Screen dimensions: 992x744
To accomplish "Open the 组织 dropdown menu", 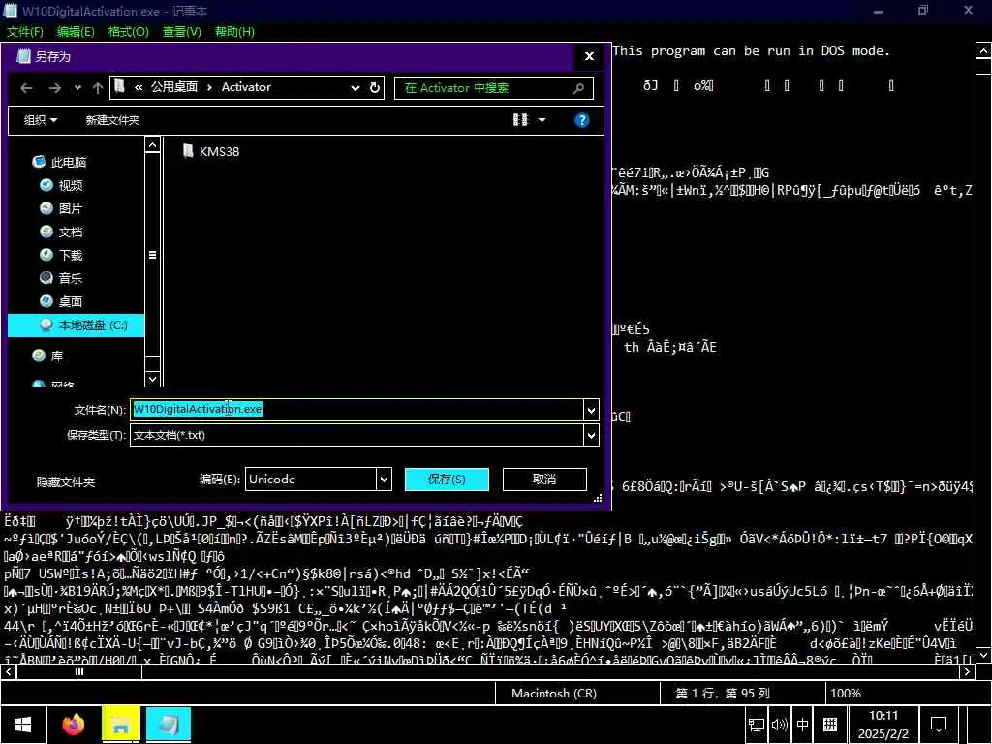I will pyautogui.click(x=41, y=120).
